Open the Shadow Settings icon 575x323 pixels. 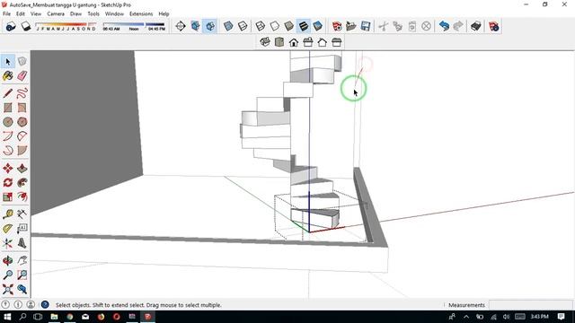[11, 26]
